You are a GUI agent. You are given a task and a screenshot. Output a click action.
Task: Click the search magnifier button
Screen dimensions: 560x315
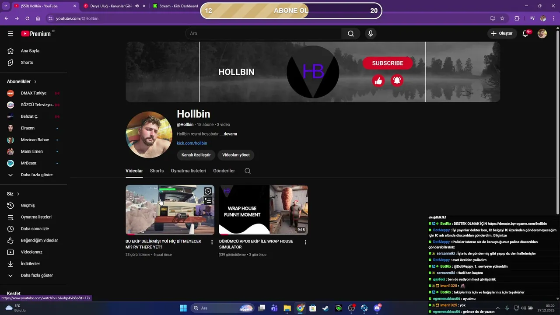coord(351,34)
